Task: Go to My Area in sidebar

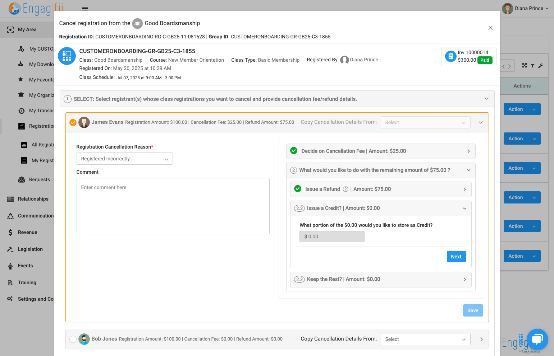Action: click(27, 29)
